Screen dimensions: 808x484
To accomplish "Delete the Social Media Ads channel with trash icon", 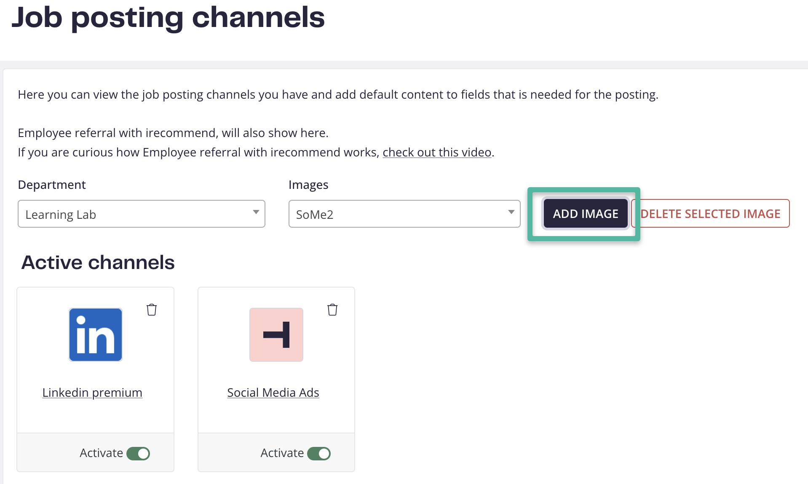I will click(x=332, y=310).
